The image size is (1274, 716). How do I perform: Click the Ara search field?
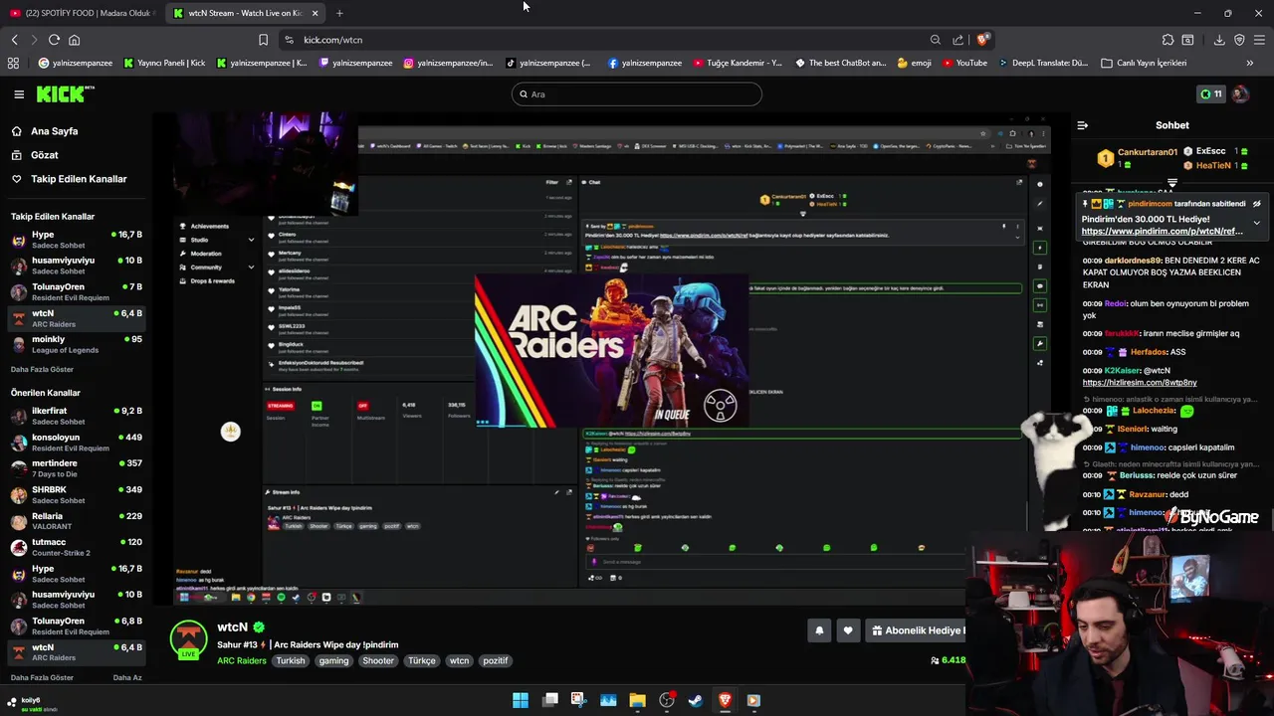tap(637, 94)
